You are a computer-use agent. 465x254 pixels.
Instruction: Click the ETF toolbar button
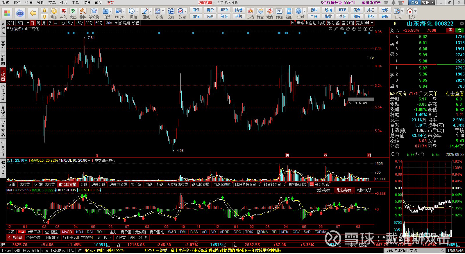[342, 10]
